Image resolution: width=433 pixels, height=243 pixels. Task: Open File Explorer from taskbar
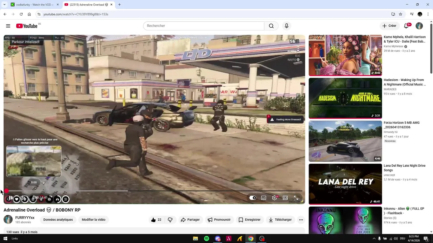196,239
